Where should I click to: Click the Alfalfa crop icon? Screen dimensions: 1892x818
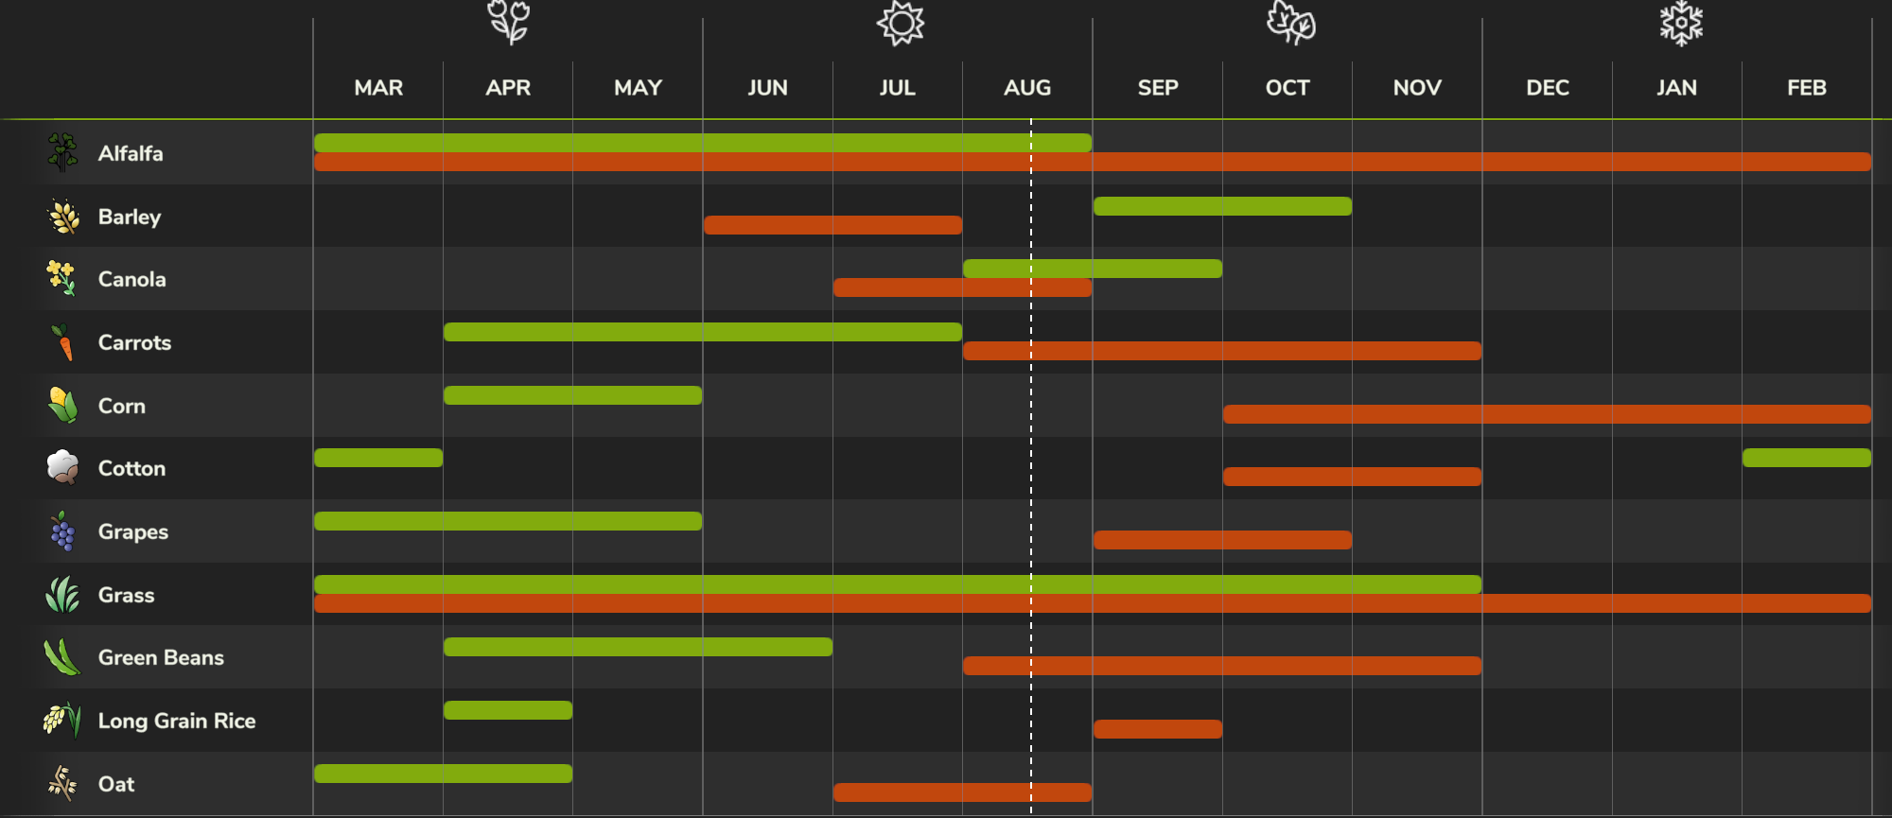[x=62, y=152]
